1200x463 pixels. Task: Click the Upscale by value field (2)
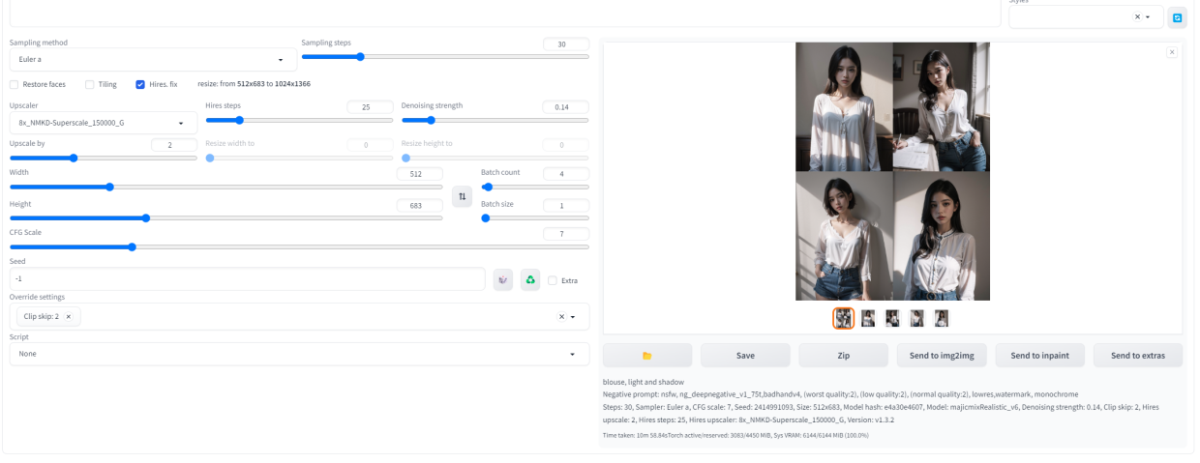[174, 145]
